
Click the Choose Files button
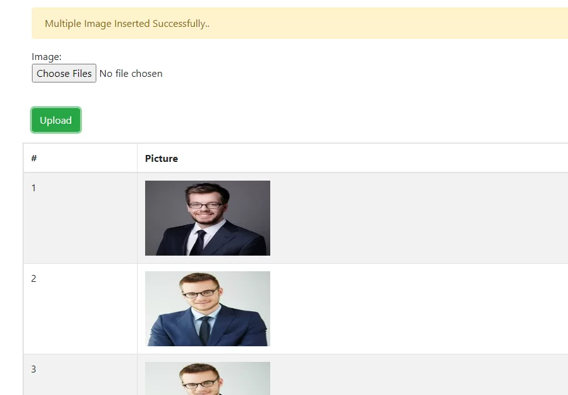coord(64,73)
